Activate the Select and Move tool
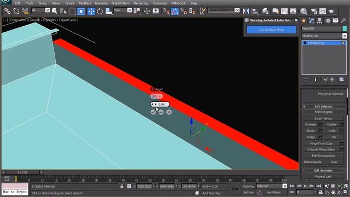The height and width of the screenshot is (197, 350). tap(91, 11)
